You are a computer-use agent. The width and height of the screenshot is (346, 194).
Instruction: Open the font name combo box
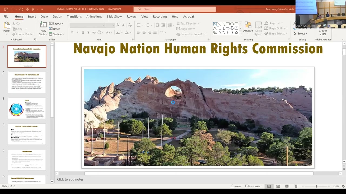coord(87,25)
